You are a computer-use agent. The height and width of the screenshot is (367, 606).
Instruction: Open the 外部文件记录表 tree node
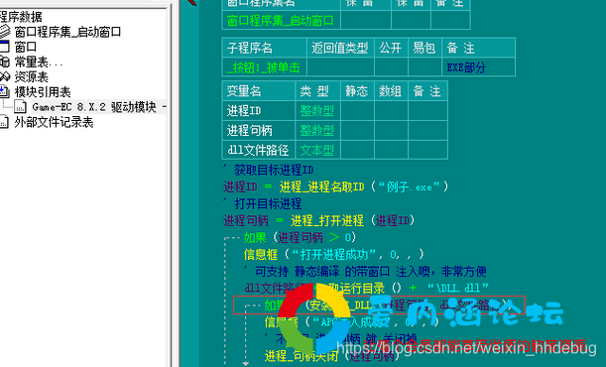click(54, 122)
